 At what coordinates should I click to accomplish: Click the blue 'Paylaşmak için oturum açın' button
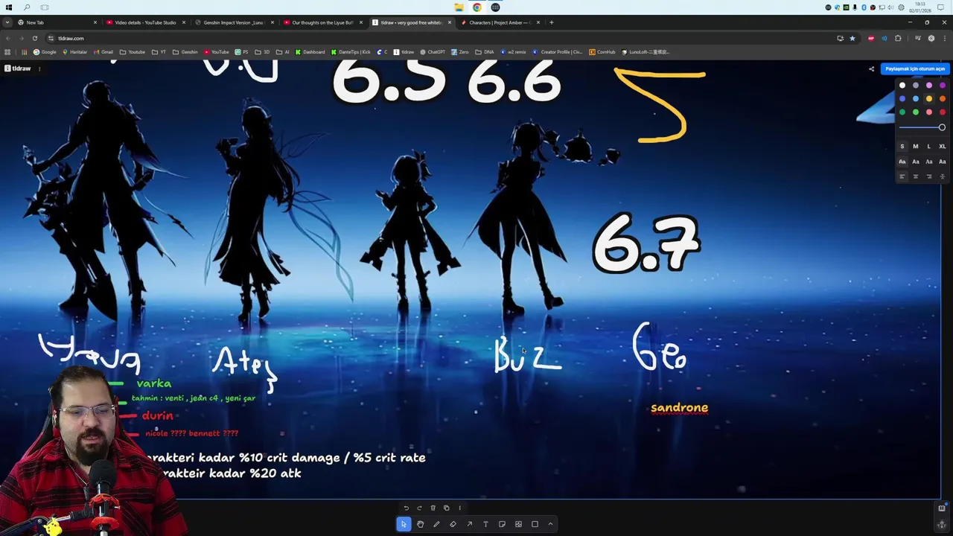pos(915,68)
